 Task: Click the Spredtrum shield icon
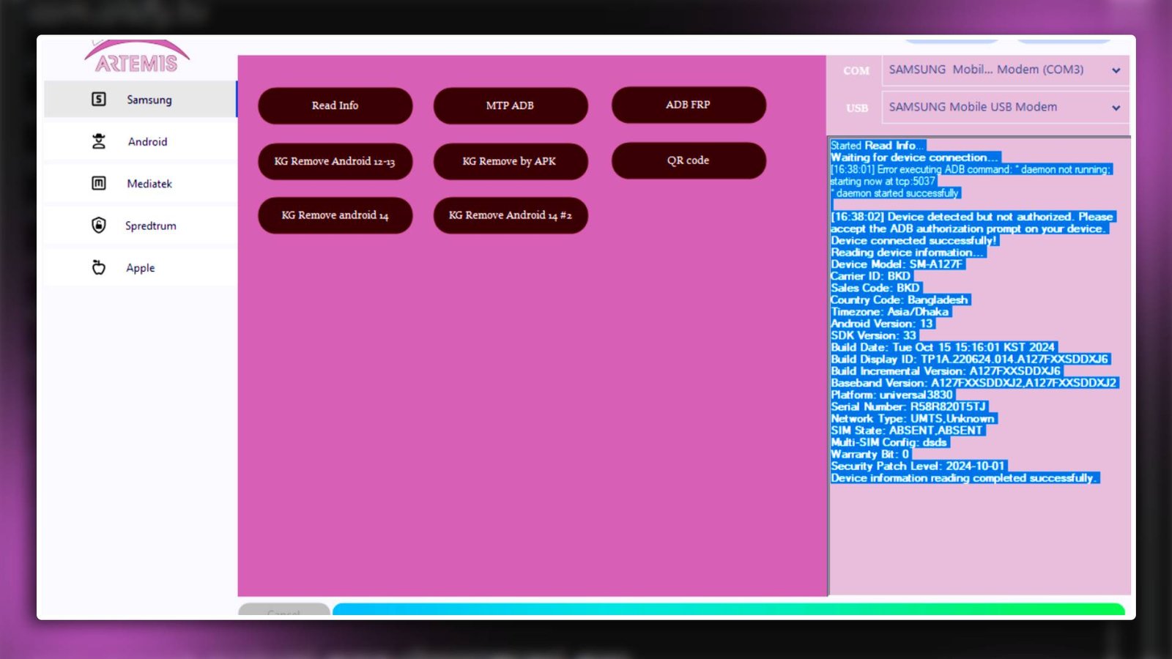click(x=99, y=226)
